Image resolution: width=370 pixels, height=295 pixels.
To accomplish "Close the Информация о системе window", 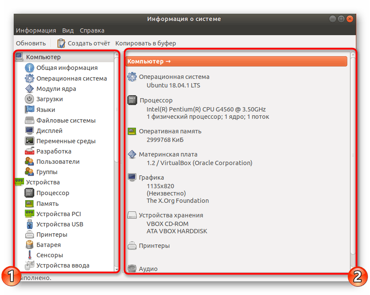I will point(350,18).
